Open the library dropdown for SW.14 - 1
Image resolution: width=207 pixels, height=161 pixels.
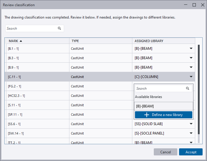click(x=191, y=133)
